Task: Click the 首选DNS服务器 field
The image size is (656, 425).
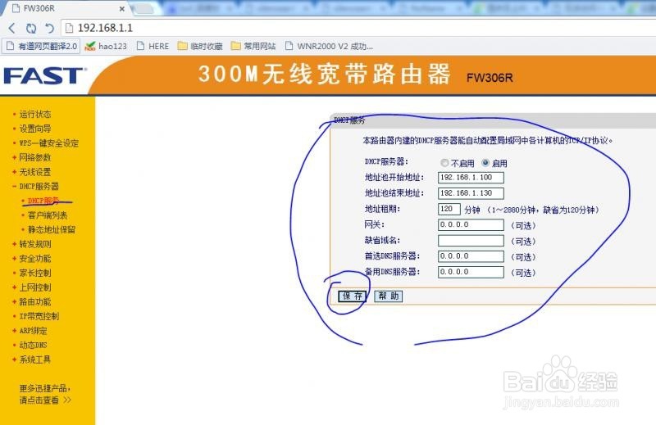Action: [x=471, y=256]
